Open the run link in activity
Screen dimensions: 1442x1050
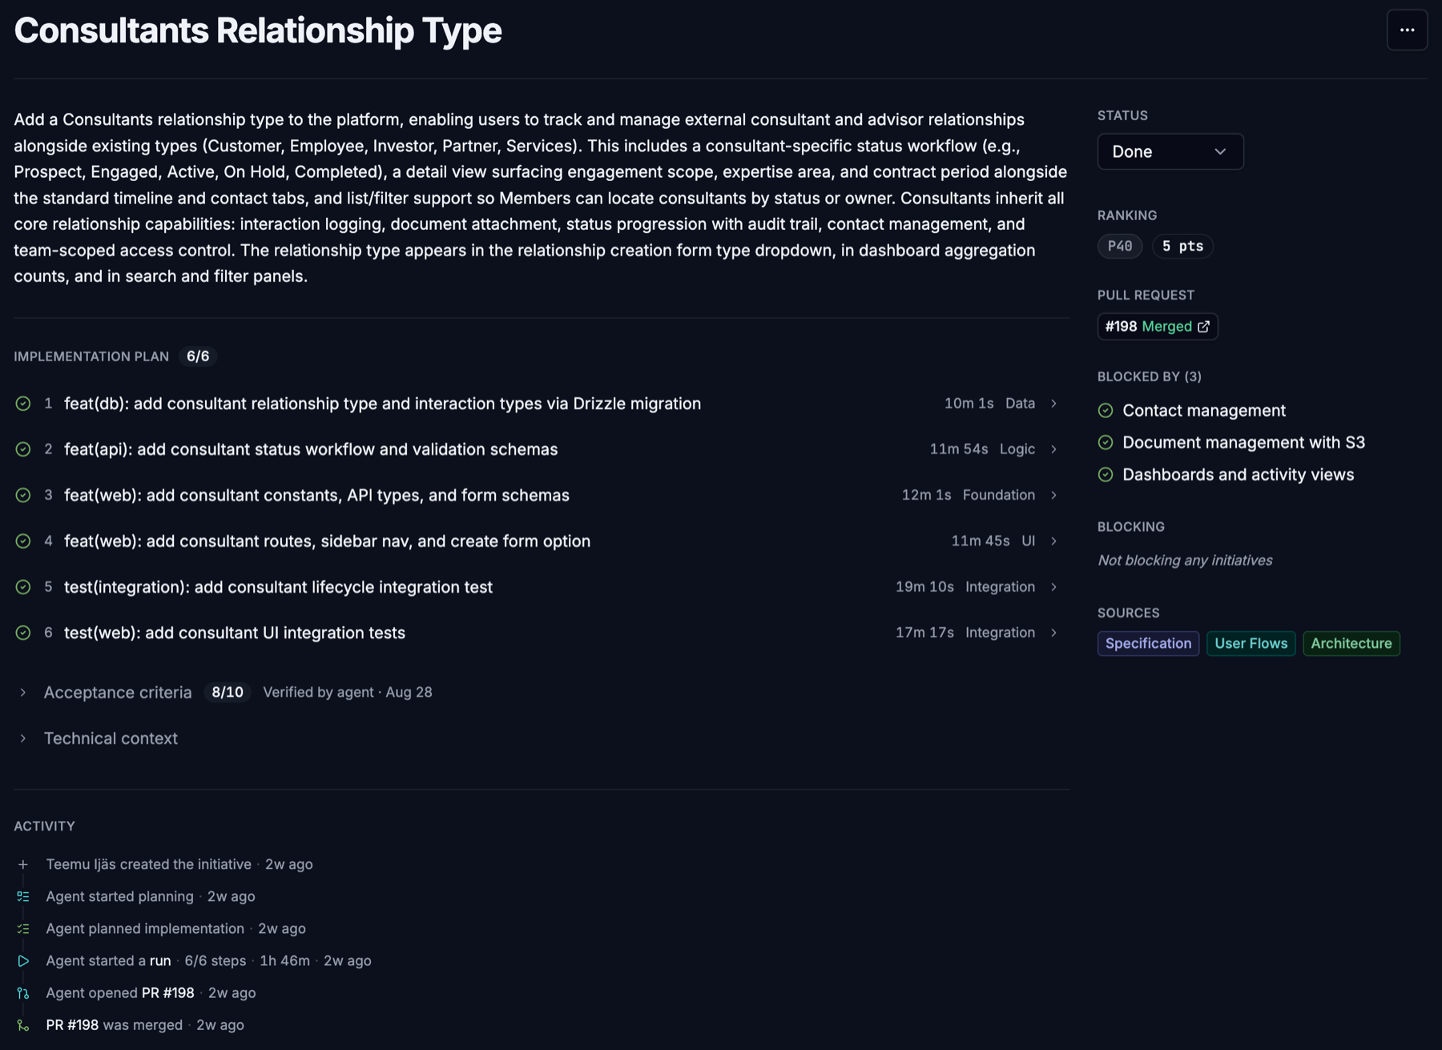(160, 960)
